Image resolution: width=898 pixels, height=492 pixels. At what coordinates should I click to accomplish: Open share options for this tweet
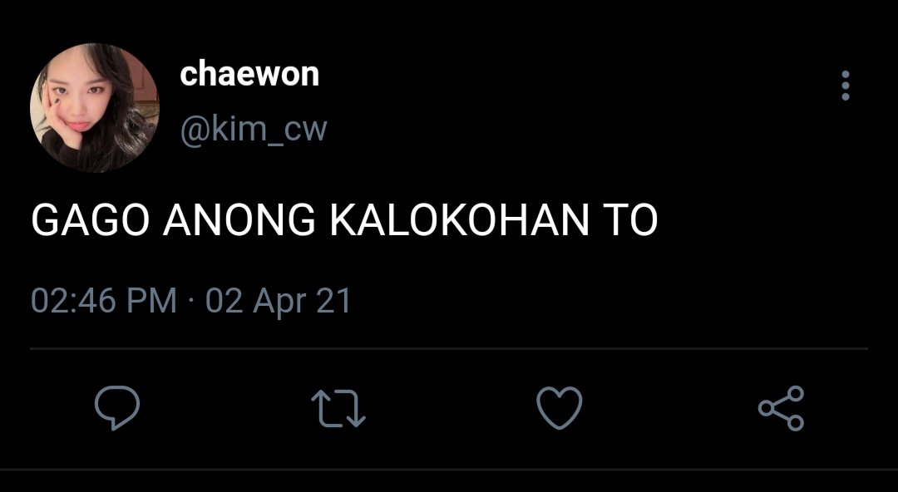point(781,408)
